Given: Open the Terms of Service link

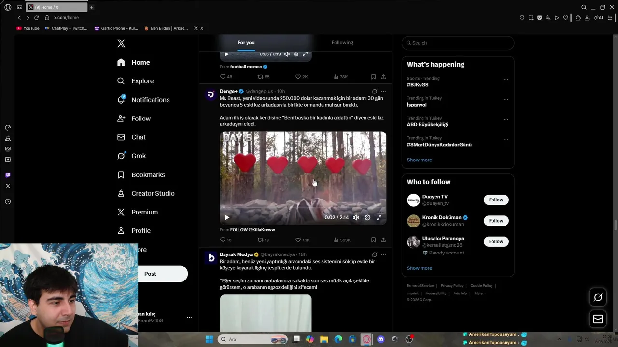Looking at the screenshot, I should tap(420, 286).
